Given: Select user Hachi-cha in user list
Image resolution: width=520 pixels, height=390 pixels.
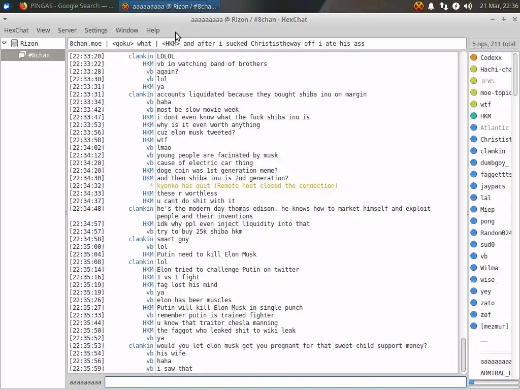Looking at the screenshot, I should pos(496,69).
